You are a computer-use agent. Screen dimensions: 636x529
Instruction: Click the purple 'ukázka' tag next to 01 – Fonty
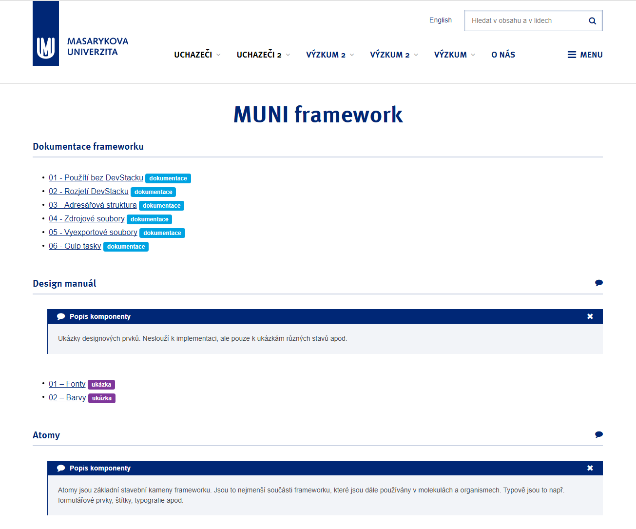[x=102, y=384]
